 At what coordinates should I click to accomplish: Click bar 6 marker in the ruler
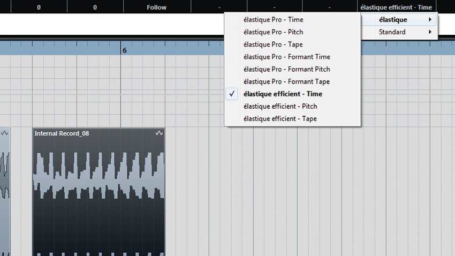pos(125,50)
